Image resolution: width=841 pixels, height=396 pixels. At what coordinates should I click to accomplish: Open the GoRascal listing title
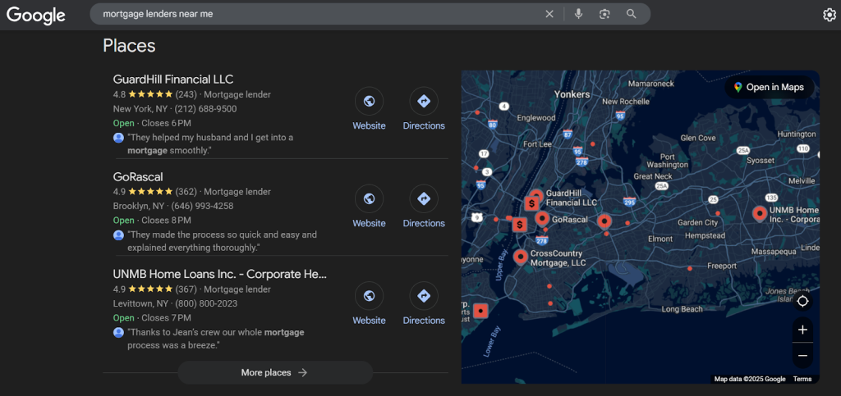[x=138, y=176]
